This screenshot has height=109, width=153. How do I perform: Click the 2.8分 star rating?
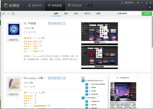[34, 38]
